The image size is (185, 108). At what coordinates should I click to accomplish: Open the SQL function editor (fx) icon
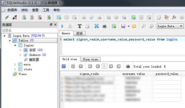[174, 17]
